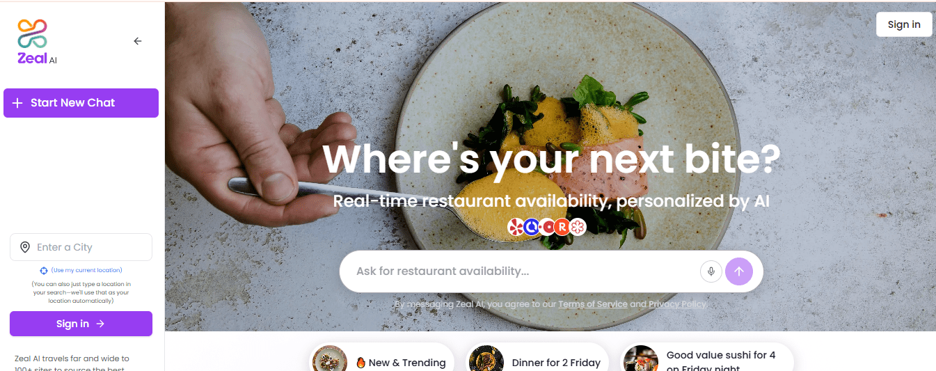Click the purple sidebar Sign in button

click(81, 324)
